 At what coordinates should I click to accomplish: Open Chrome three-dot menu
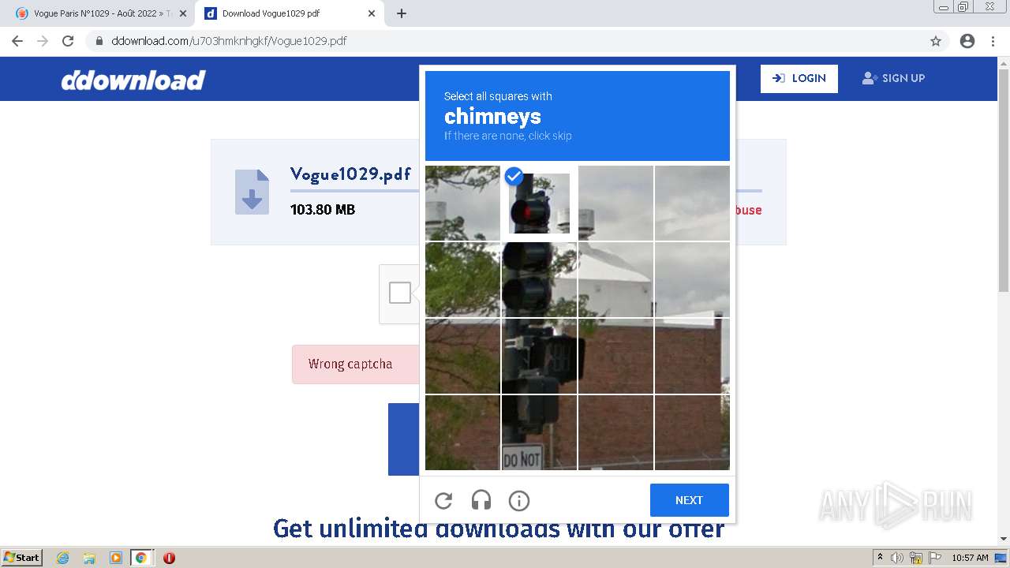click(993, 41)
